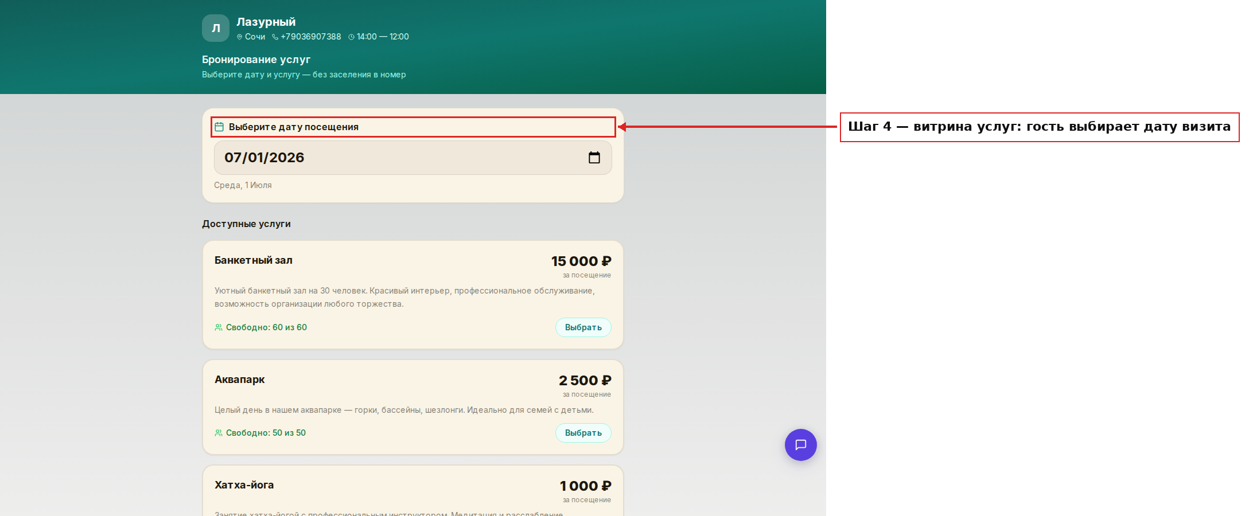
Task: Open the purple chat widget button
Action: [800, 445]
